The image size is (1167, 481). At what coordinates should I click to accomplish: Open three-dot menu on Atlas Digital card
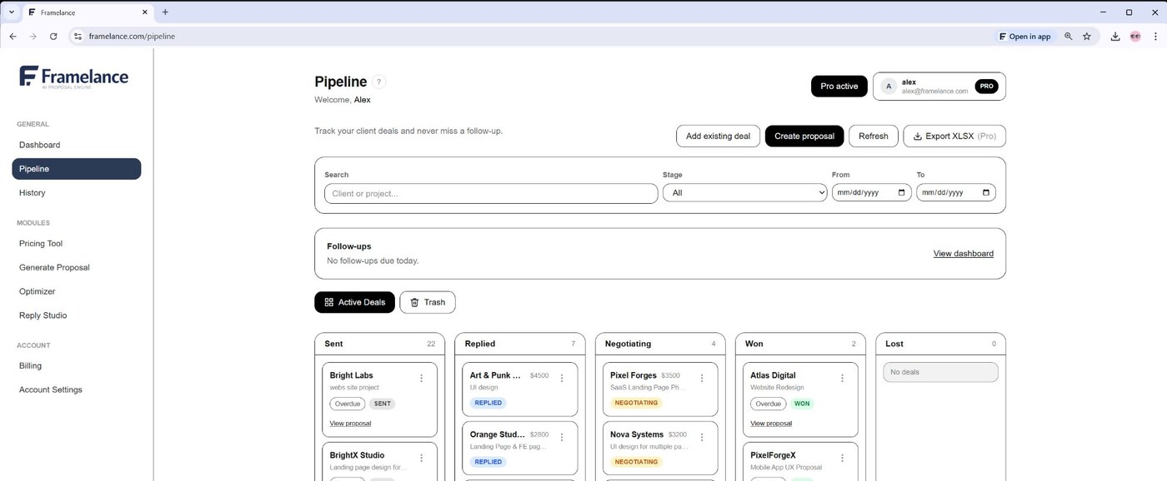pyautogui.click(x=842, y=378)
